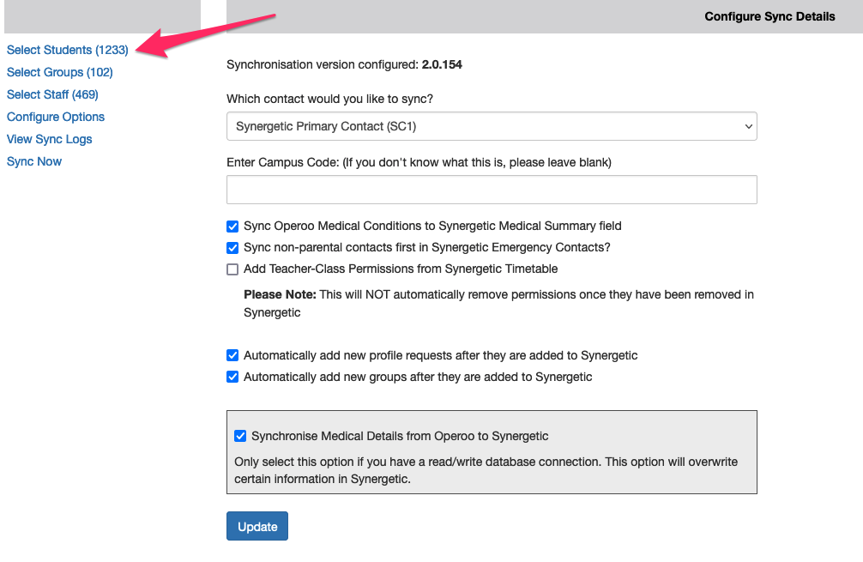
Task: Open the Select Students (1233) link
Action: (67, 50)
